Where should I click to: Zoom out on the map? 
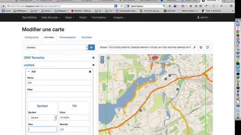(102, 61)
